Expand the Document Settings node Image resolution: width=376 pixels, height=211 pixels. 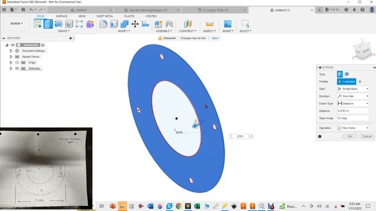tap(11, 51)
